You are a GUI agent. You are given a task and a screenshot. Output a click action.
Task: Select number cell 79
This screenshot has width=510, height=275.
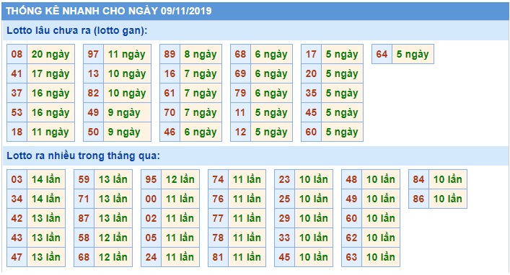(x=241, y=93)
